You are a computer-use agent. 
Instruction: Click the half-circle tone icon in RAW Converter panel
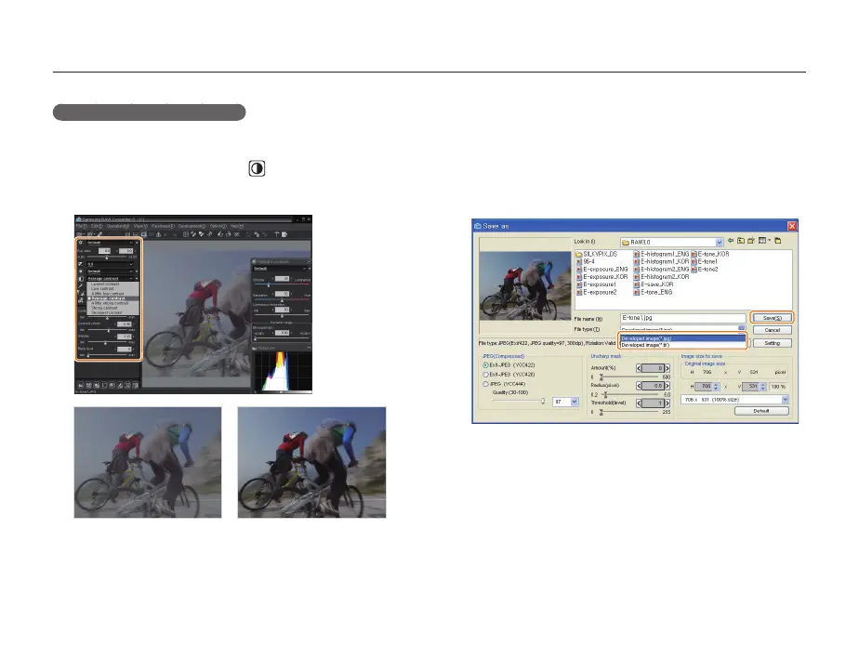coord(81,279)
